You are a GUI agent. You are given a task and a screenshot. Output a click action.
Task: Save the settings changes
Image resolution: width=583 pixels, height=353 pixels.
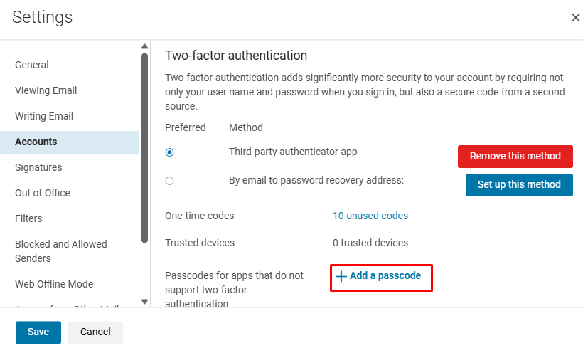pos(38,332)
